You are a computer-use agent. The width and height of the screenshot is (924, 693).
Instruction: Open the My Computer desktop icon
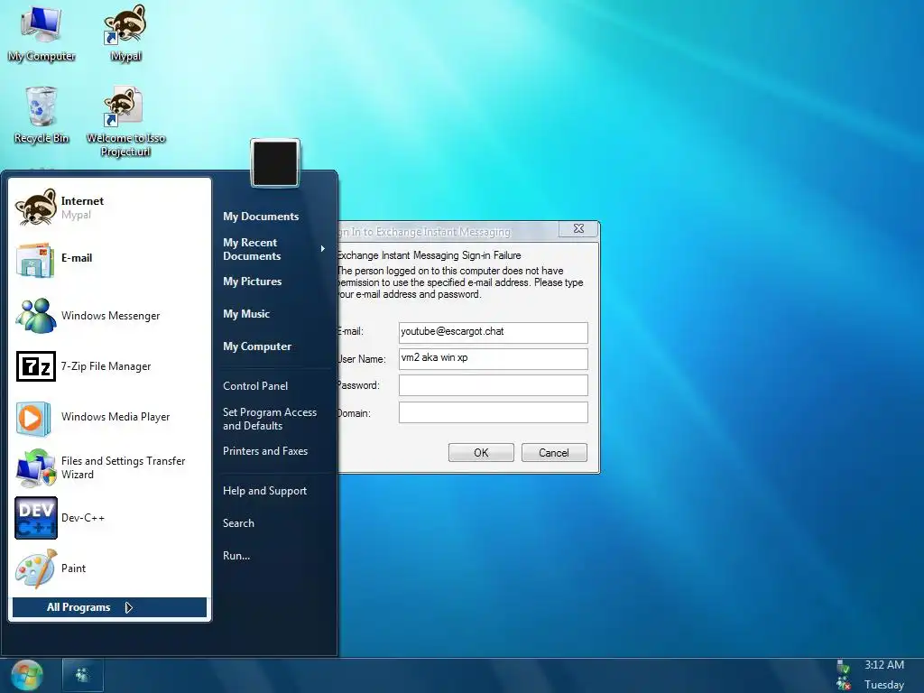click(x=42, y=32)
